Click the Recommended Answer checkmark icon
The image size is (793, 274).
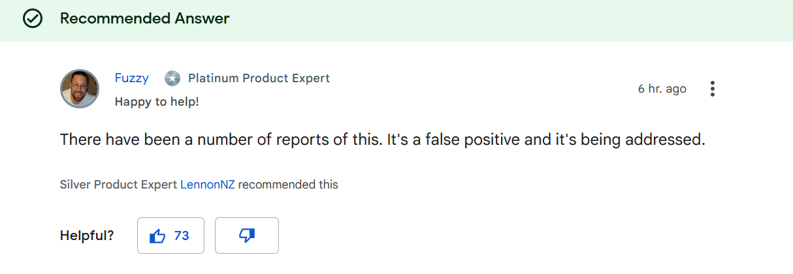click(x=32, y=19)
